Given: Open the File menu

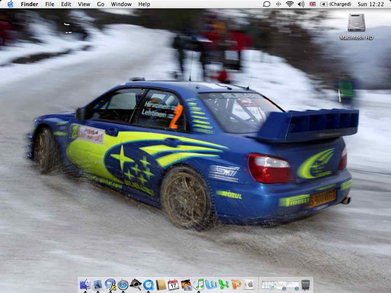Looking at the screenshot, I should coord(50,4).
